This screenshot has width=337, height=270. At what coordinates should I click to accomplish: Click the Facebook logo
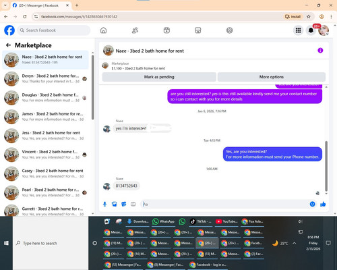click(x=9, y=30)
